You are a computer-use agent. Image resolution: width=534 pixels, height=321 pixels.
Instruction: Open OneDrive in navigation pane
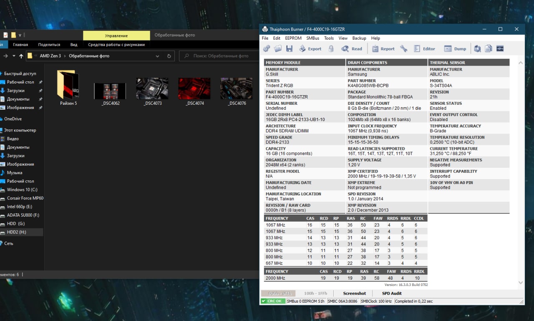click(13, 119)
